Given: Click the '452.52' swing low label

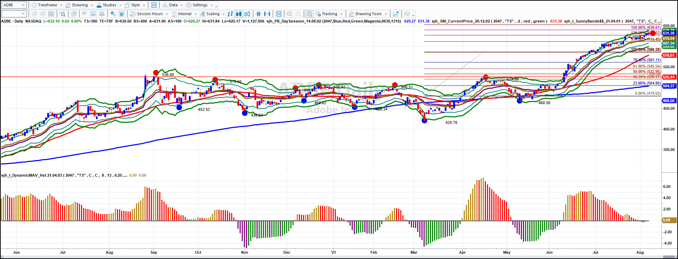Looking at the screenshot, I should pyautogui.click(x=204, y=109).
